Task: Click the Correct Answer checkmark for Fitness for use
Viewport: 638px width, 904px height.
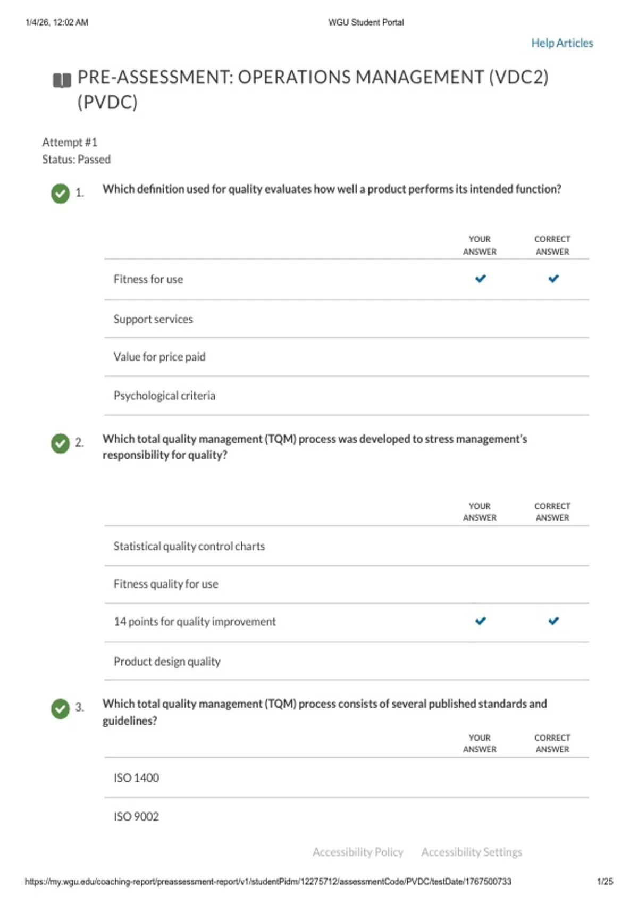Action: click(x=553, y=279)
